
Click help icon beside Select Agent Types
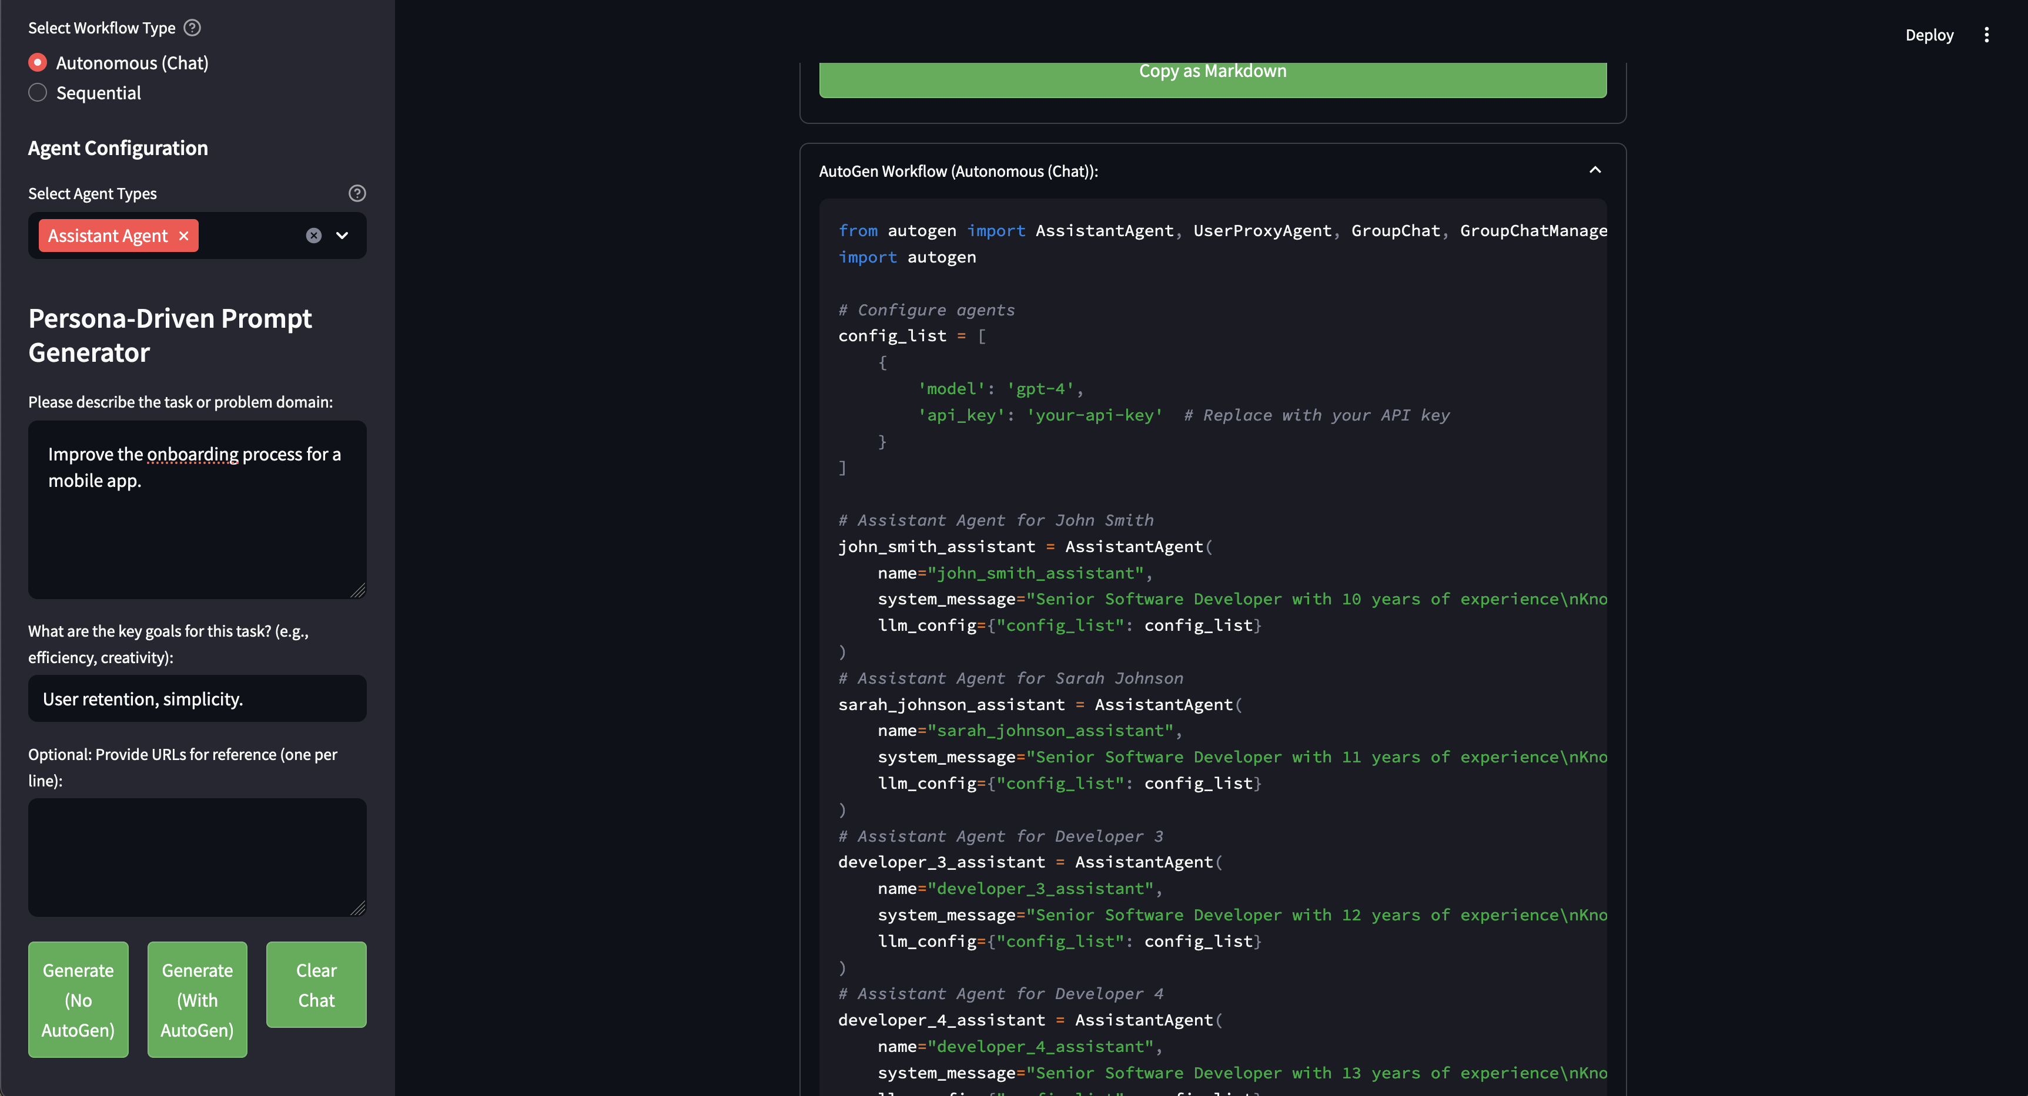click(x=357, y=194)
